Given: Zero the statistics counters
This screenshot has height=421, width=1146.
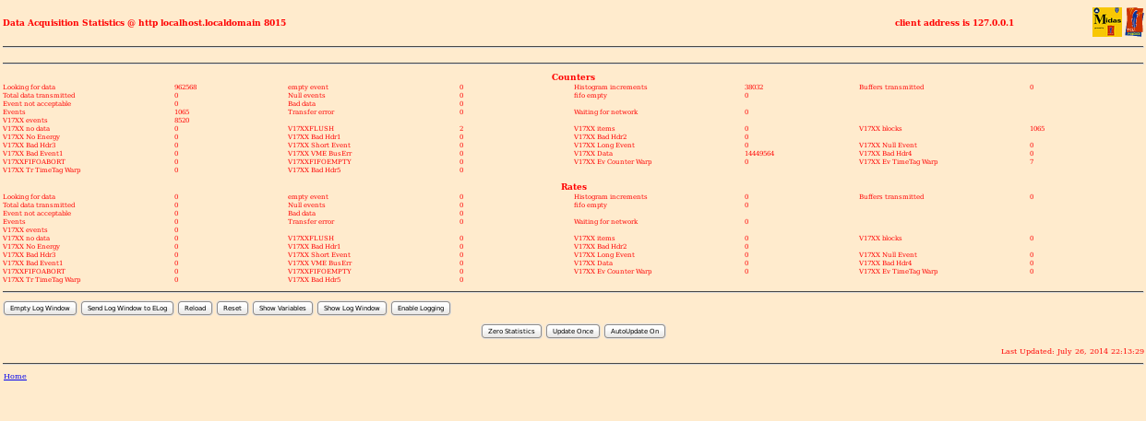Looking at the screenshot, I should coord(511,331).
